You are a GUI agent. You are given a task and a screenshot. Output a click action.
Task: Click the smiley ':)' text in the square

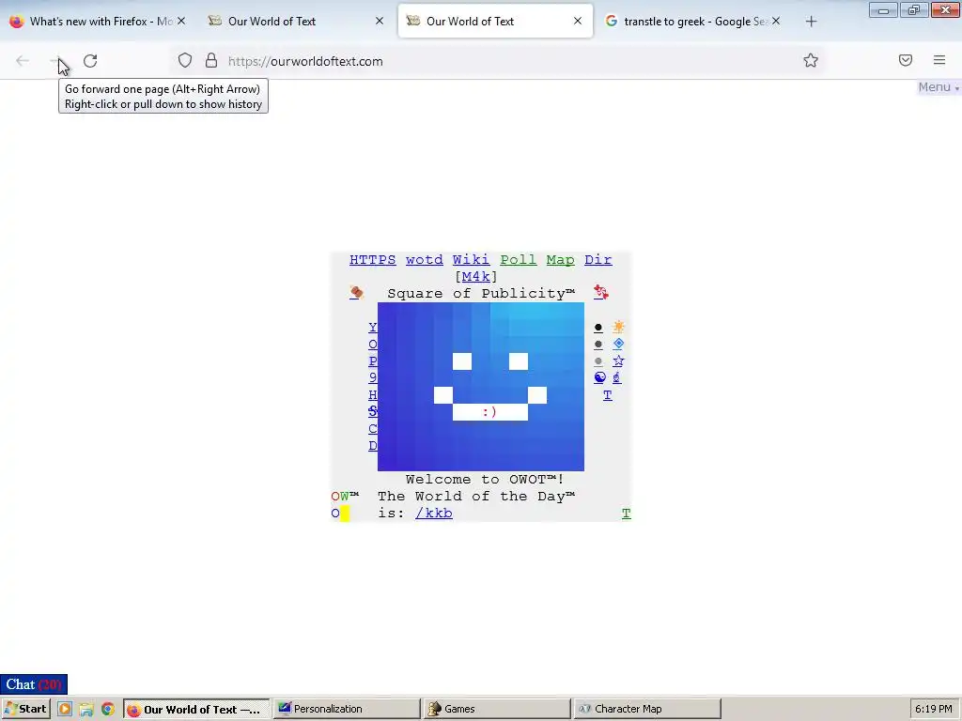[x=489, y=412]
